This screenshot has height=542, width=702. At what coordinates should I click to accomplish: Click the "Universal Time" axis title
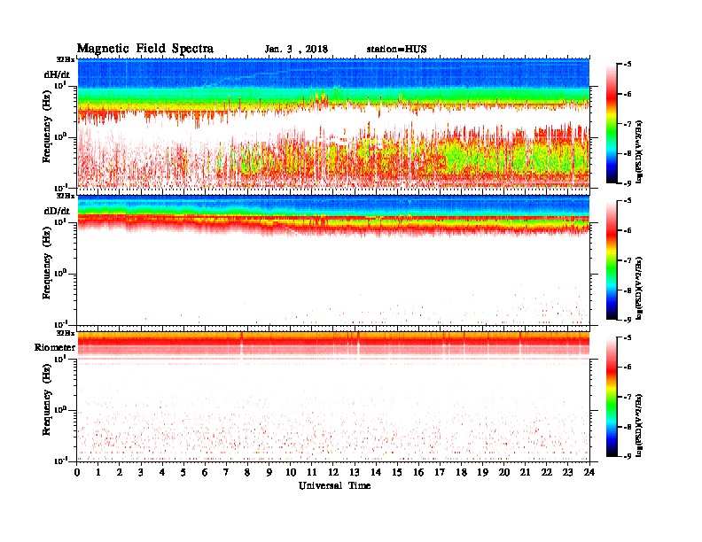pyautogui.click(x=334, y=485)
